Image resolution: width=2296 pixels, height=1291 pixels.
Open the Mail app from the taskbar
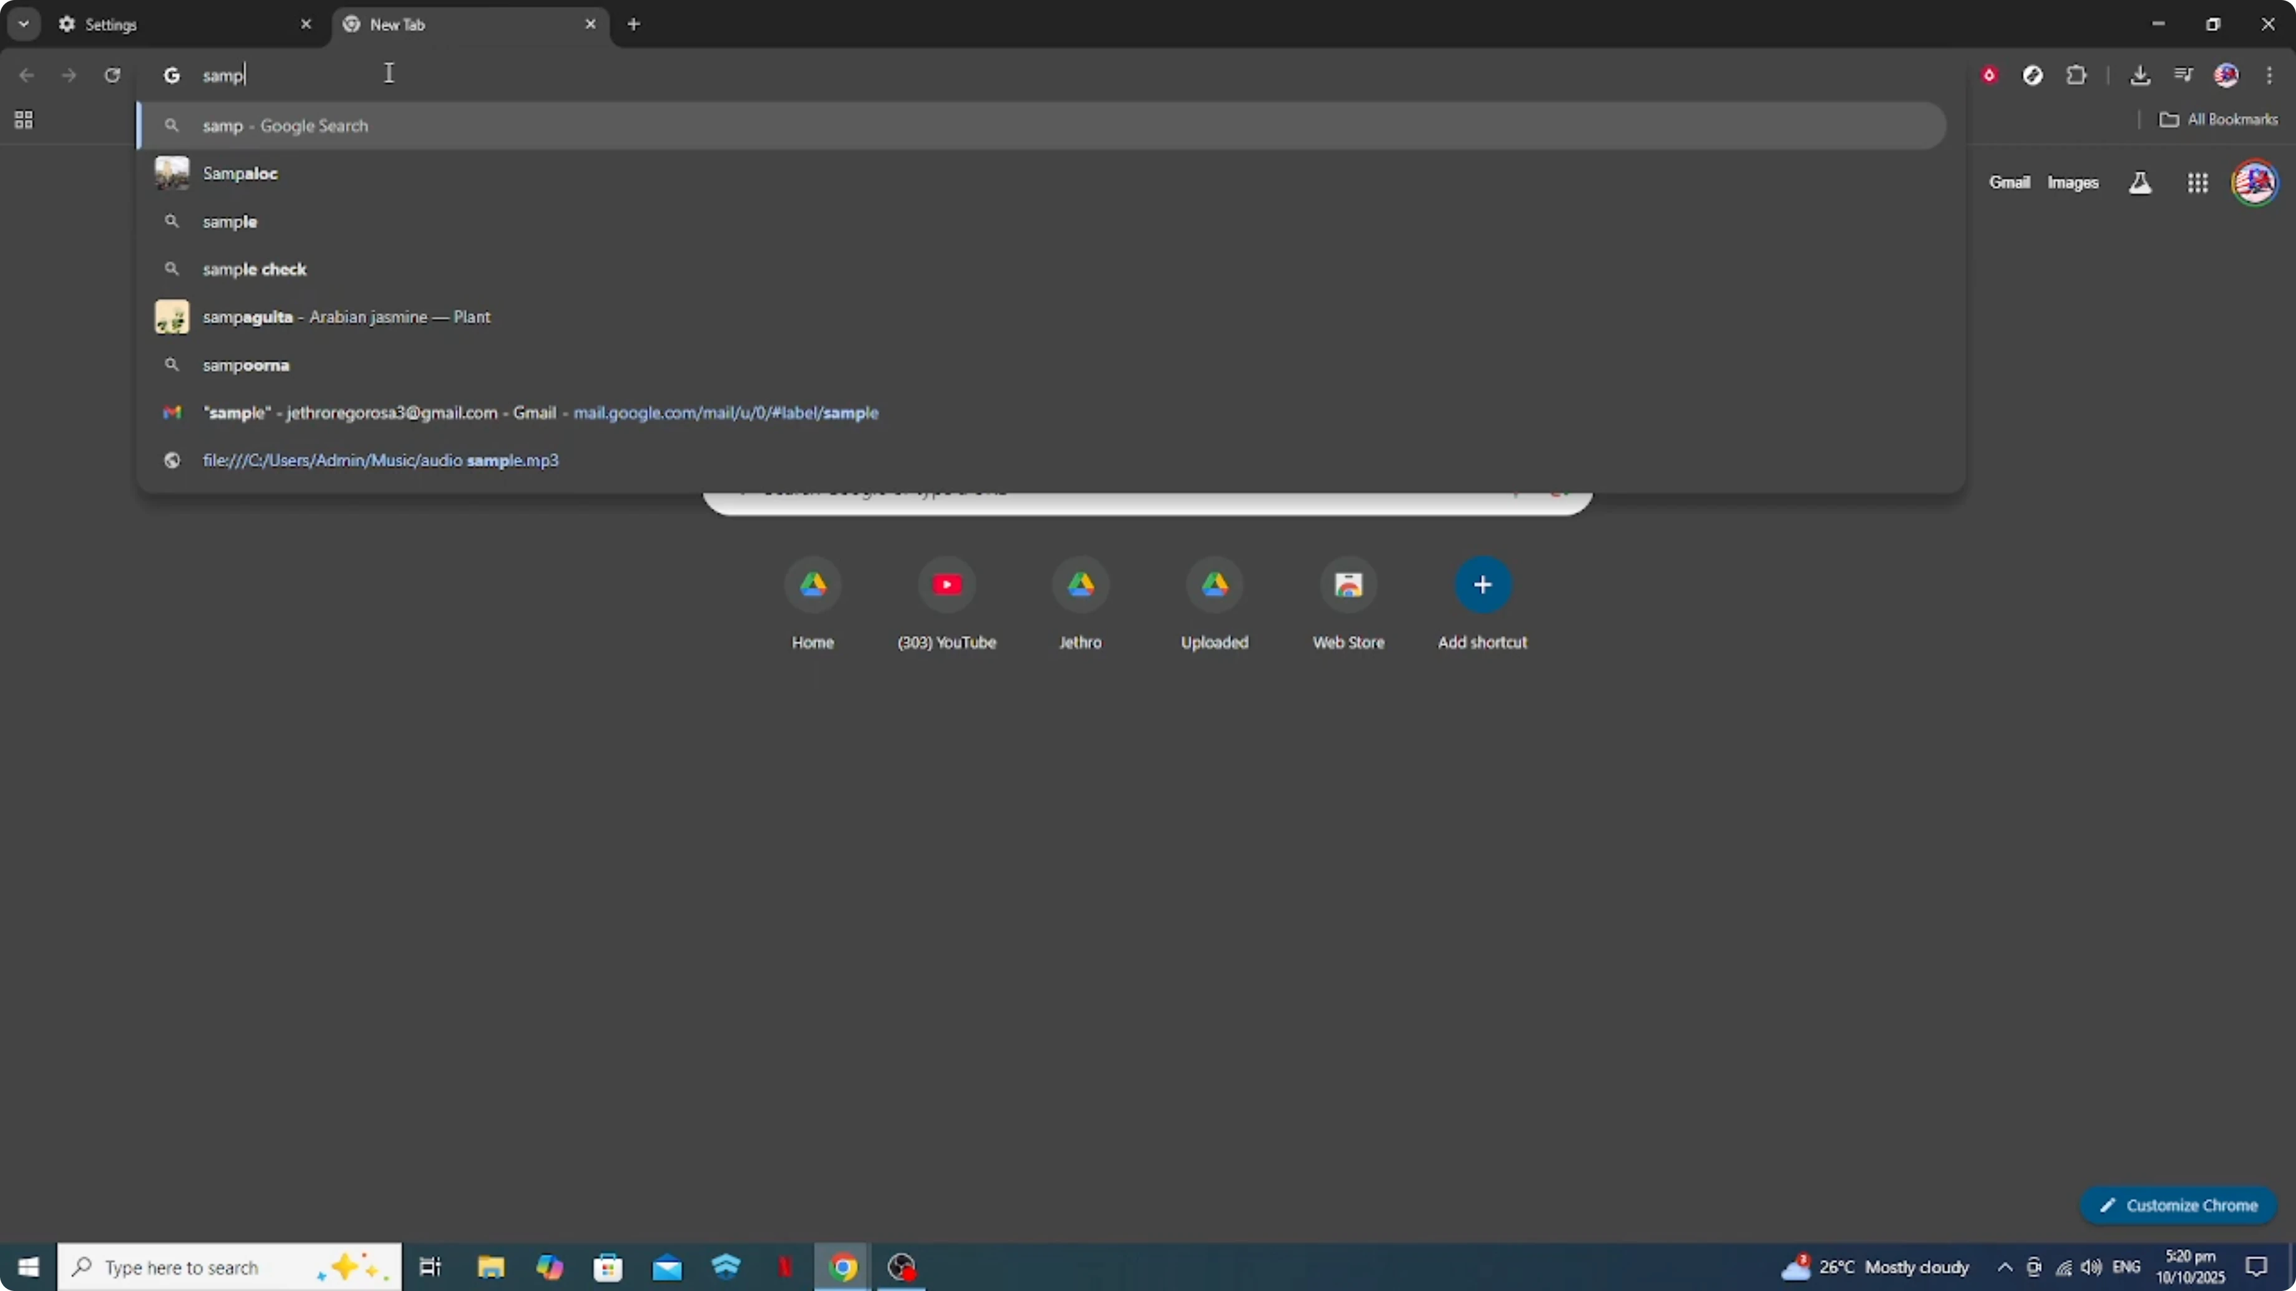click(x=668, y=1267)
